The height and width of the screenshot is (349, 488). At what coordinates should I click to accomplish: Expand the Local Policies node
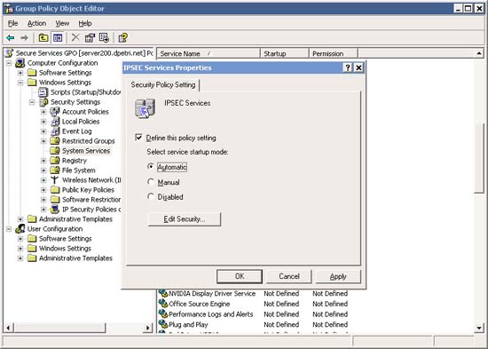click(43, 122)
